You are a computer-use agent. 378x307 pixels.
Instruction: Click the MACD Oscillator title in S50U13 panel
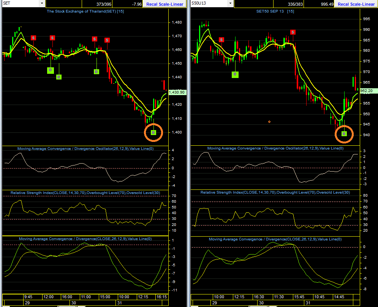(275, 148)
